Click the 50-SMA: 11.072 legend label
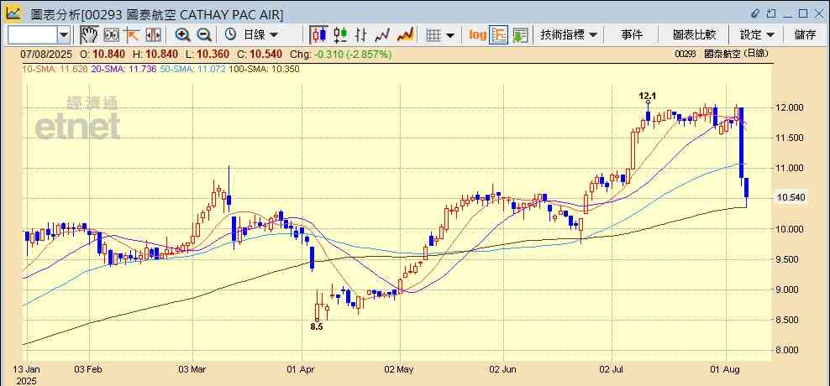830x386 pixels. tap(192, 69)
